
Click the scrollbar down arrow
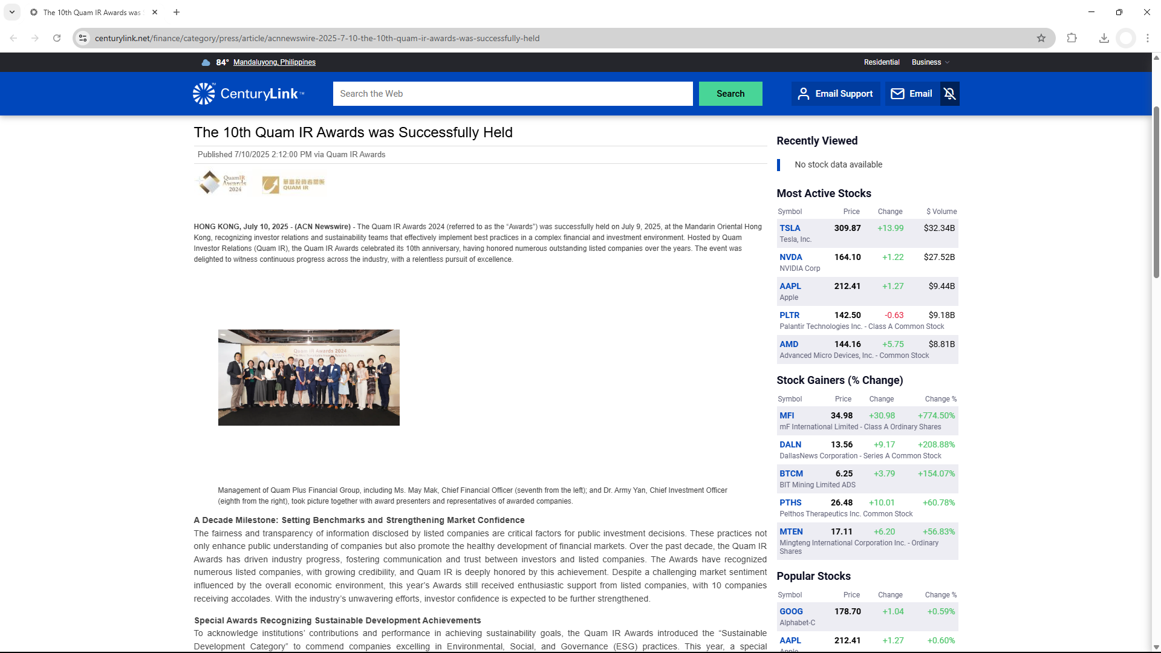(x=1156, y=647)
